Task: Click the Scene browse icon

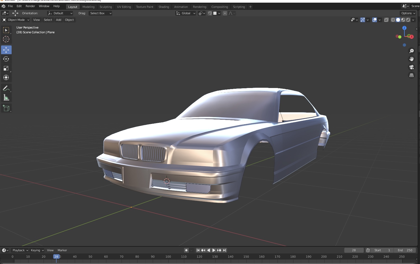Action: [x=406, y=6]
